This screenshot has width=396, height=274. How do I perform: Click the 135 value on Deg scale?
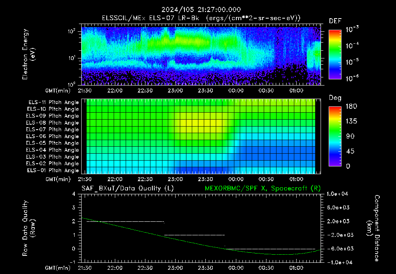pyautogui.click(x=351, y=121)
